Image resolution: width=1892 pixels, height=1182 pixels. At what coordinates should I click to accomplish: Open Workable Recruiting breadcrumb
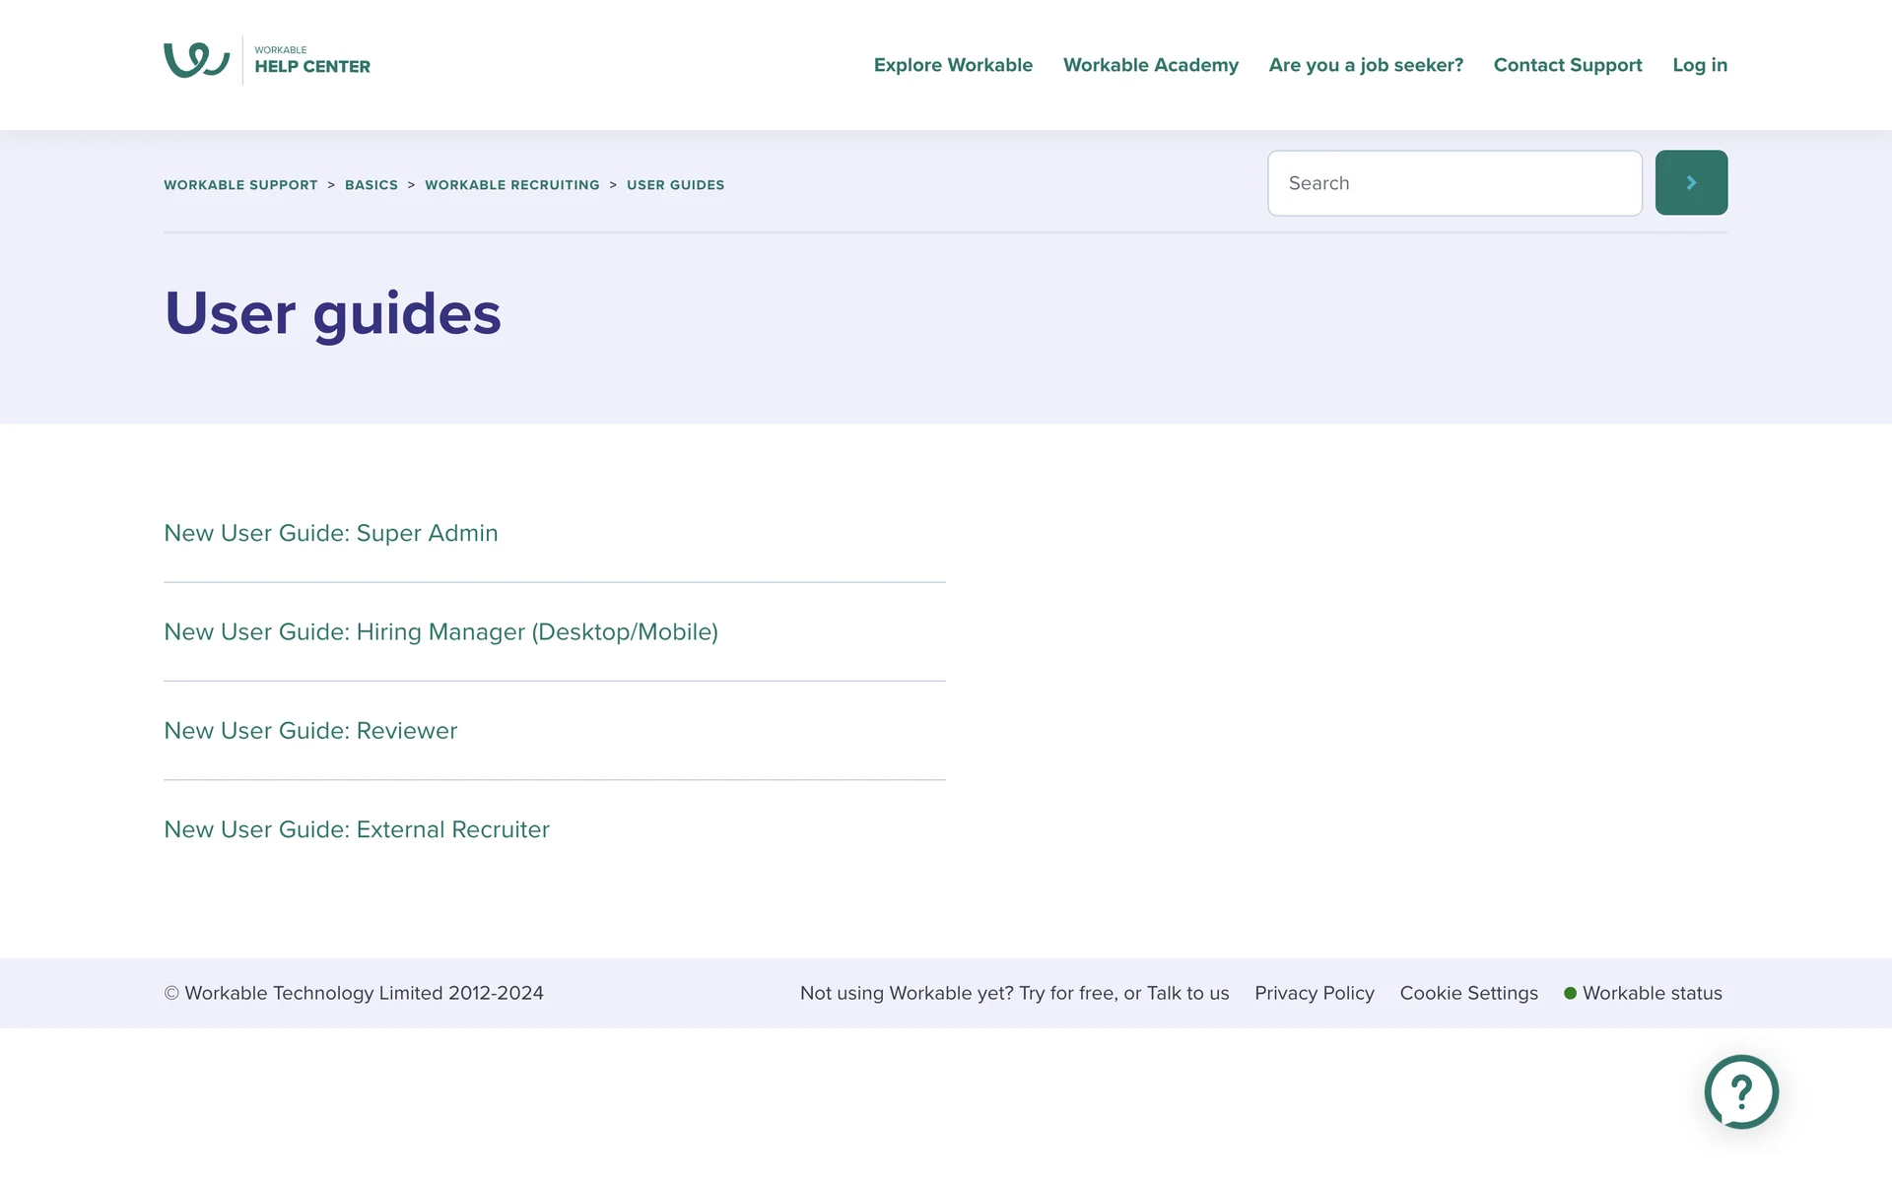click(511, 185)
